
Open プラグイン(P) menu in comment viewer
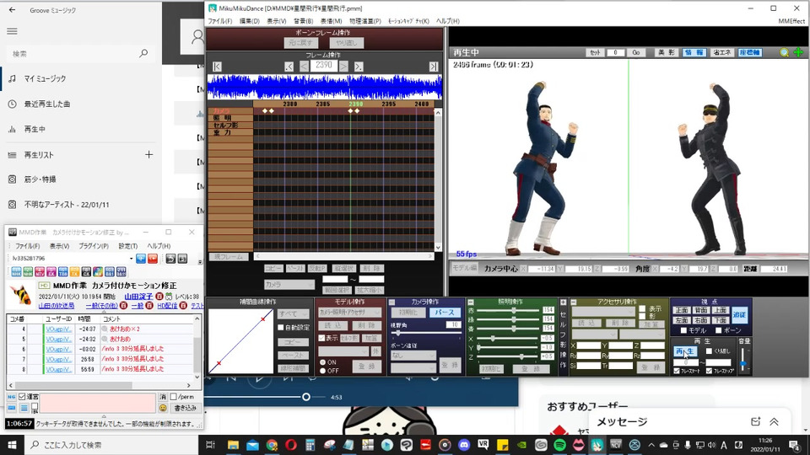(x=93, y=246)
